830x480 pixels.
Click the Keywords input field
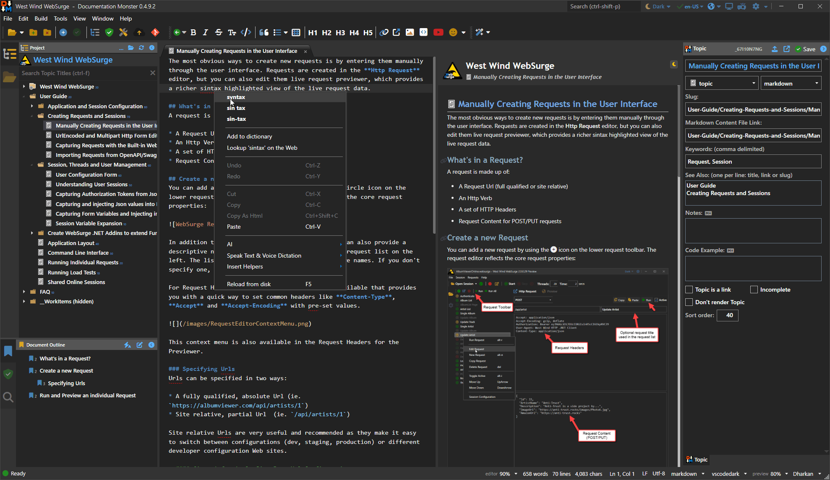click(x=753, y=162)
